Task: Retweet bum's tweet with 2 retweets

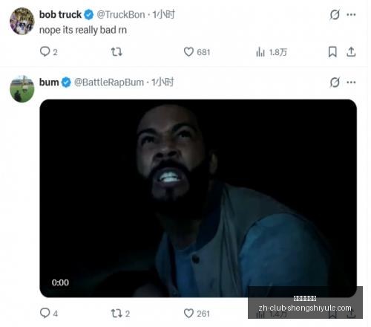Action: coord(120,314)
